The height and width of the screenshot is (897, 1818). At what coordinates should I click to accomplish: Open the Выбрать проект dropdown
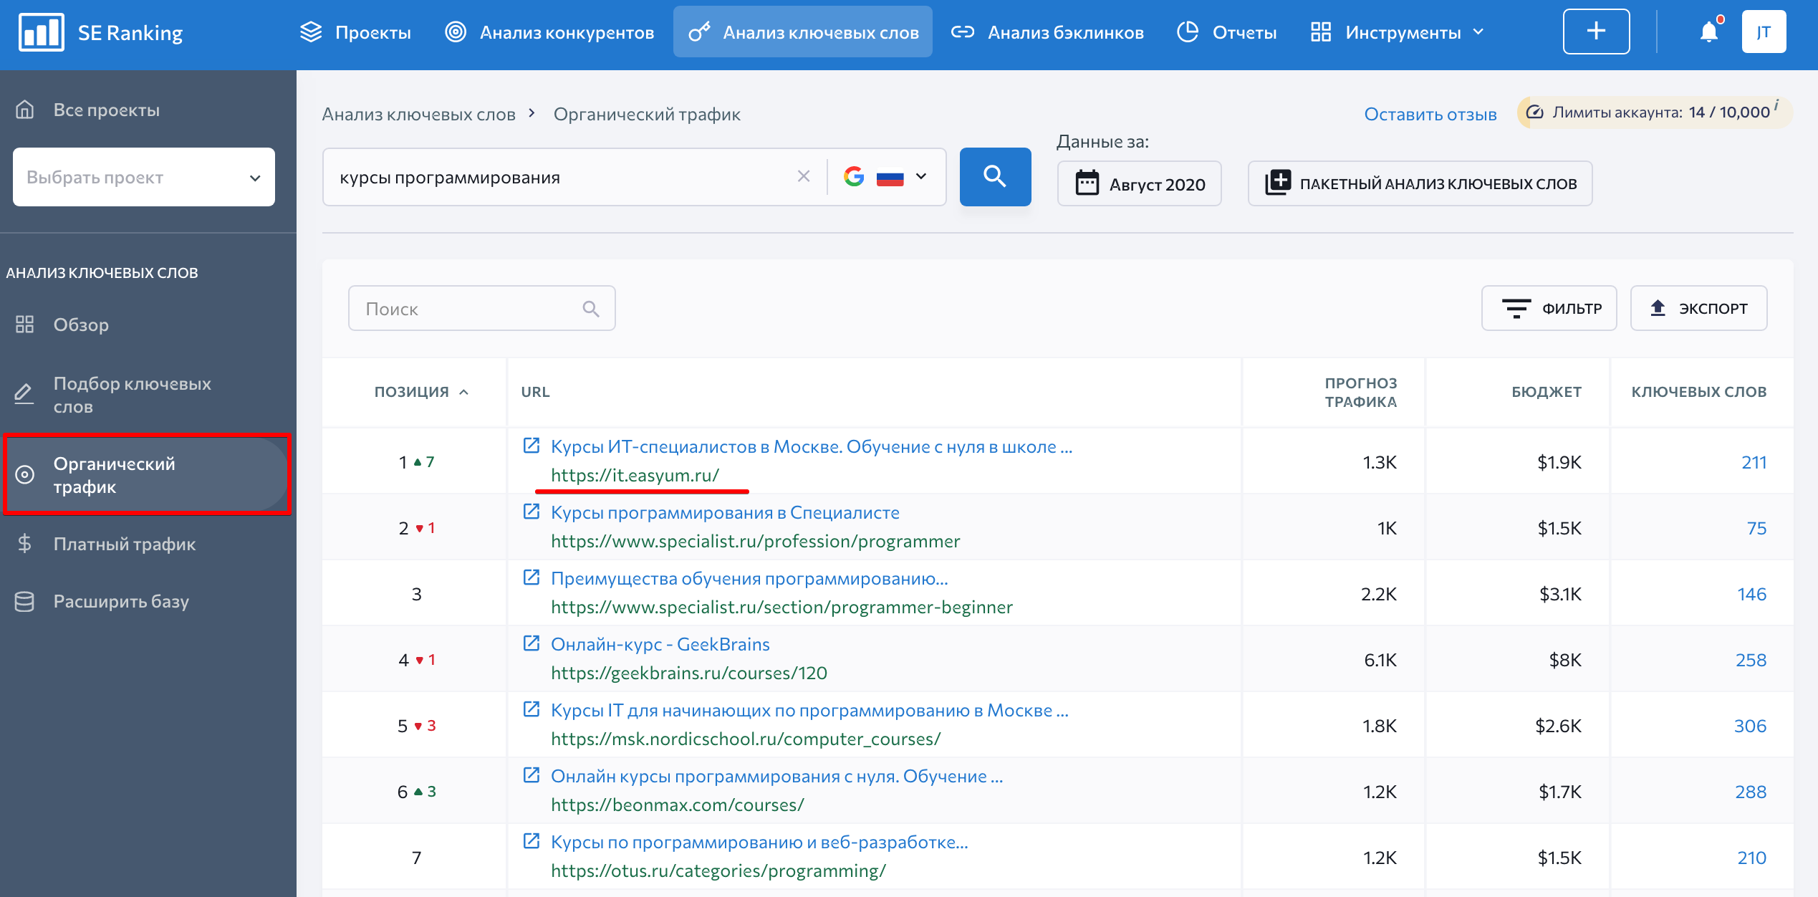pos(144,177)
